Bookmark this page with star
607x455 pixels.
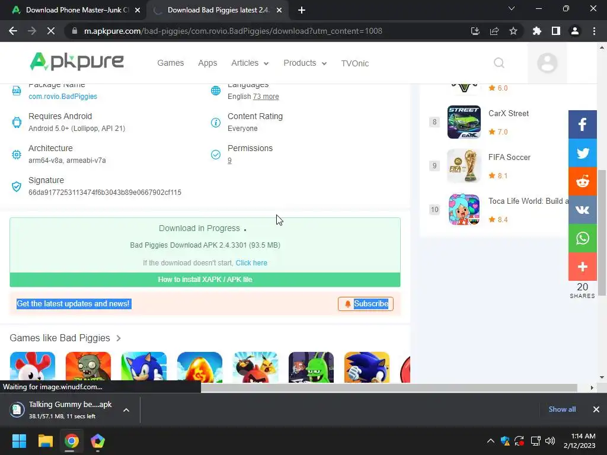(x=513, y=31)
